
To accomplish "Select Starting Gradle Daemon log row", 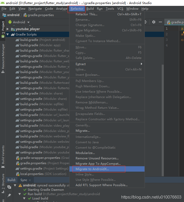I will pyautogui.click(x=44, y=190).
